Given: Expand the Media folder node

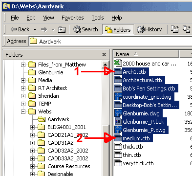Looking at the screenshot, I should (23, 80).
